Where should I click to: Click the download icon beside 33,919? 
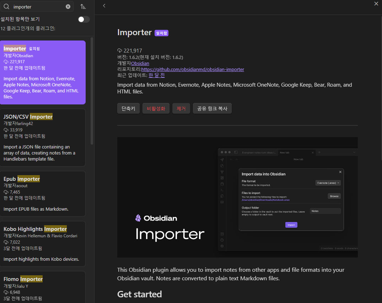tap(6, 130)
